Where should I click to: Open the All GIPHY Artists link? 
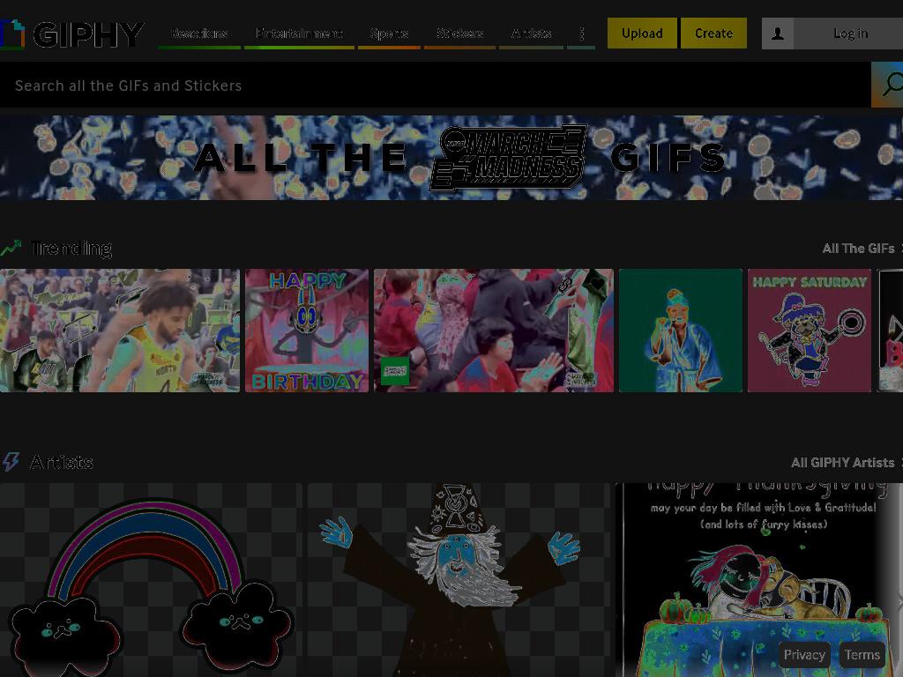(842, 463)
